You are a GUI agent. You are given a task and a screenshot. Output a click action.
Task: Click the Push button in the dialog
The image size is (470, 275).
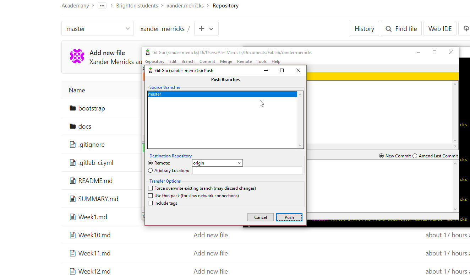click(289, 217)
